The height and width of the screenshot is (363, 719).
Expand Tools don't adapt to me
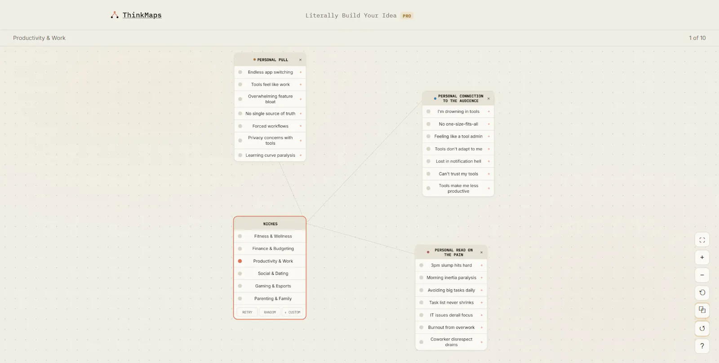coord(488,149)
